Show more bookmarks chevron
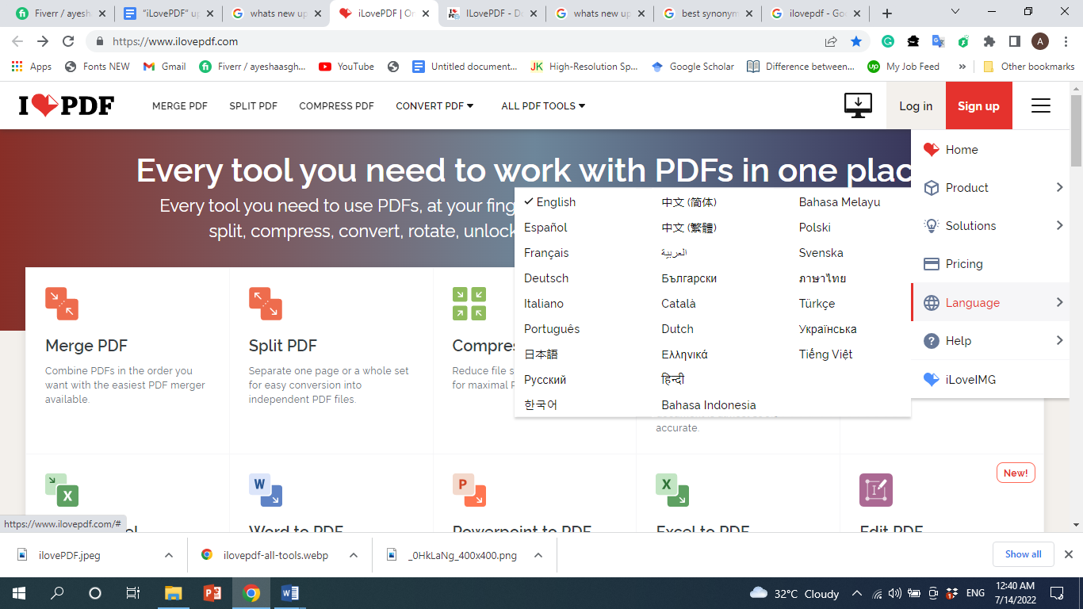 (962, 67)
